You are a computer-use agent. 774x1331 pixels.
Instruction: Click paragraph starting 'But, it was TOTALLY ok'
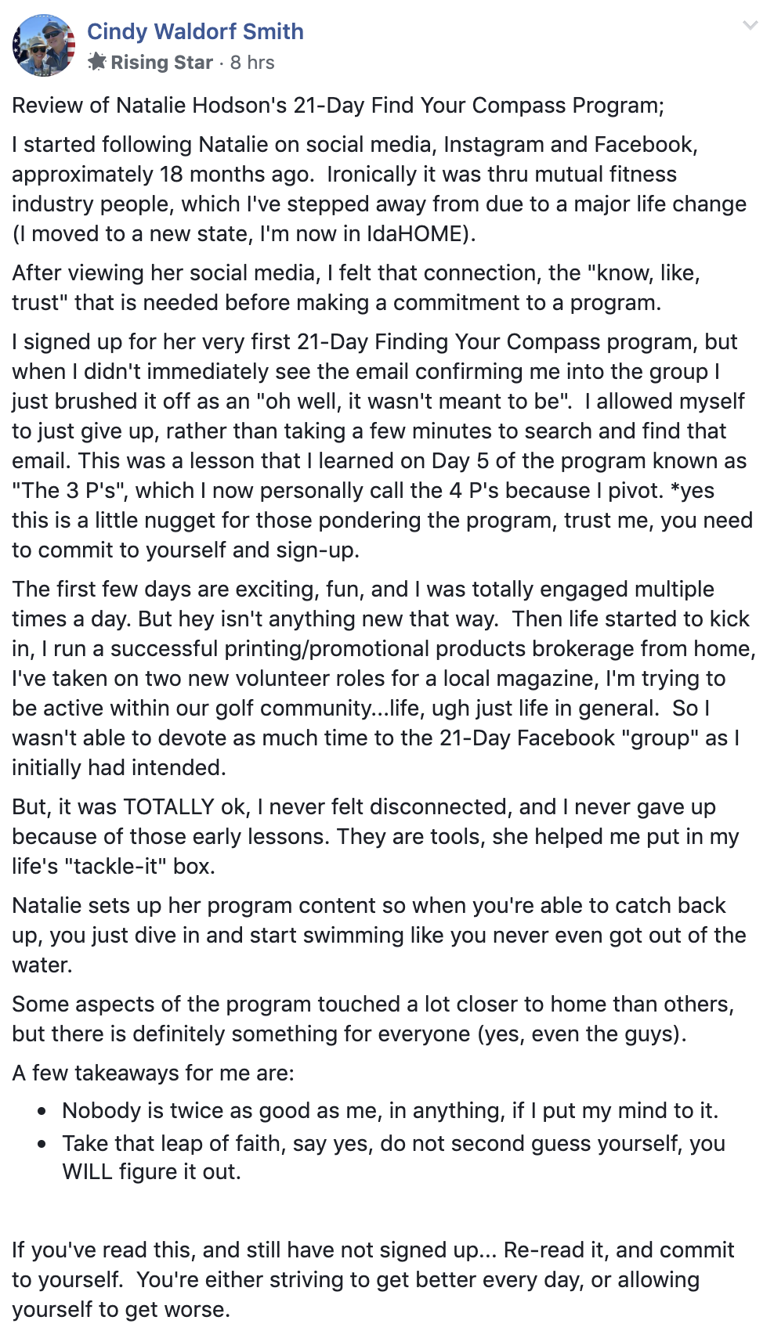[375, 836]
